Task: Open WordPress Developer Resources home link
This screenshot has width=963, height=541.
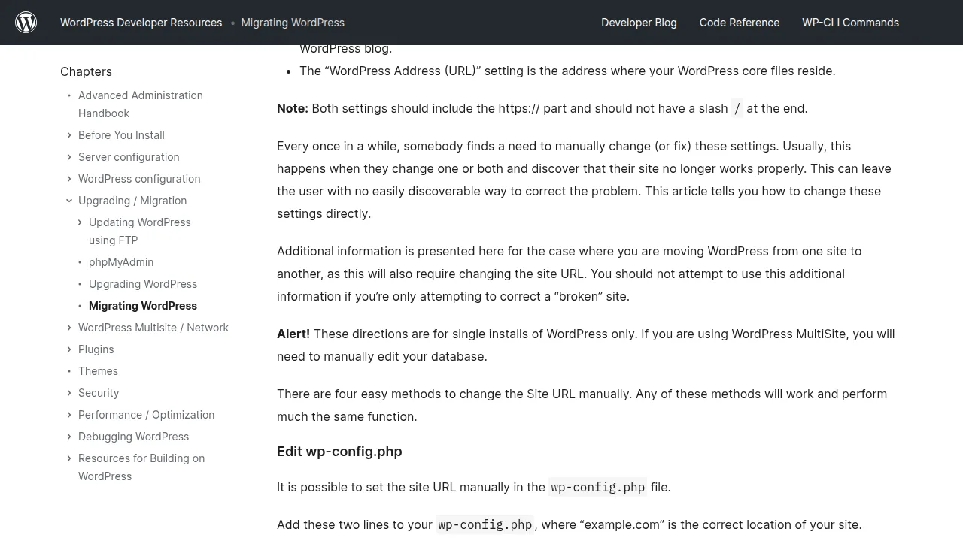Action: pos(141,23)
